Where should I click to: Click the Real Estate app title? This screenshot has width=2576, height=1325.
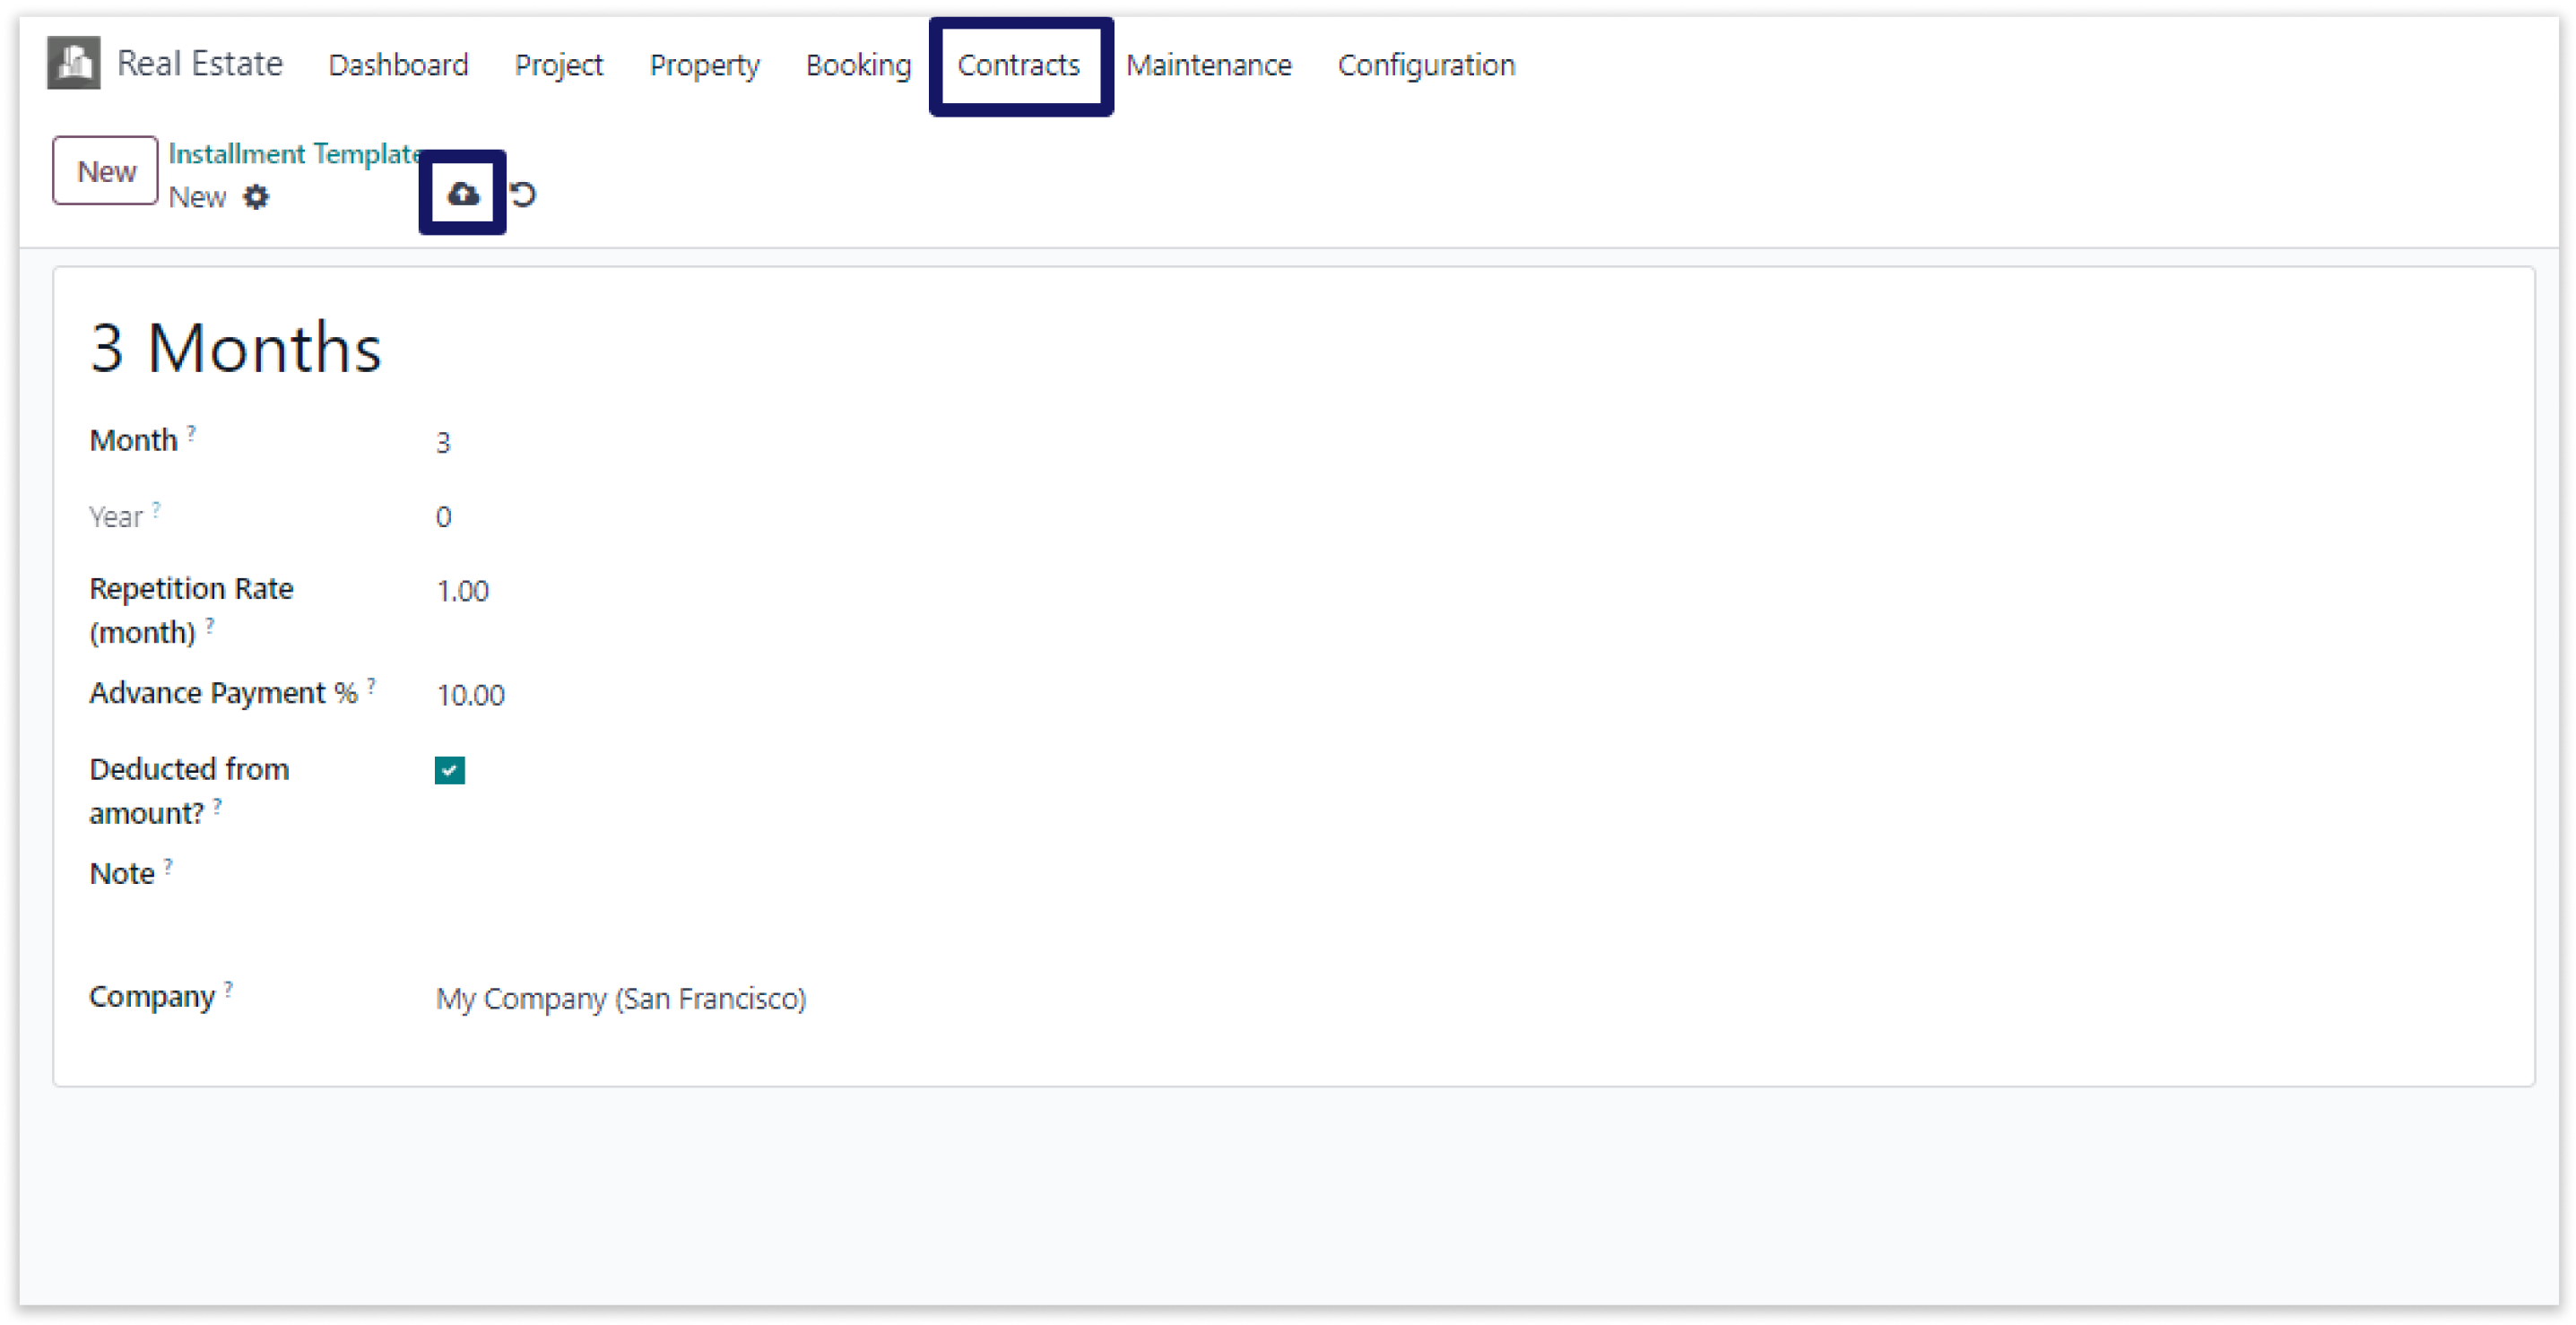(x=200, y=63)
